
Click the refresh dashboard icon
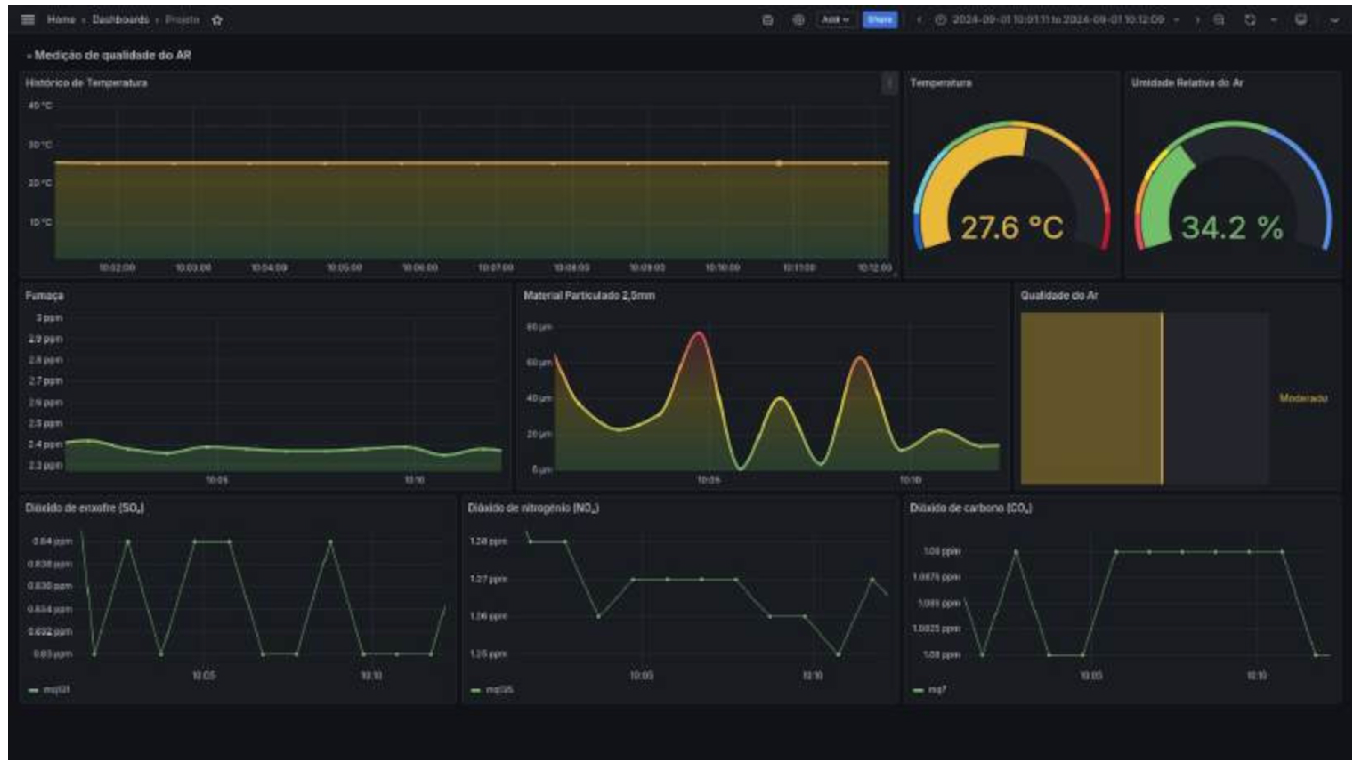1249,20
